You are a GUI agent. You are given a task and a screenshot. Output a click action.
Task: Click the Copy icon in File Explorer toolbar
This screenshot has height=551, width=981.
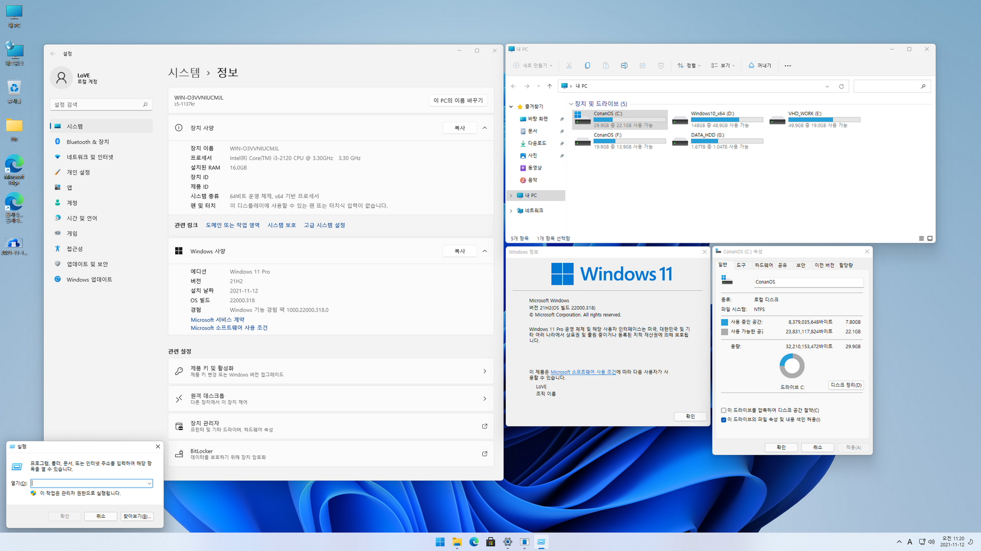coord(587,66)
